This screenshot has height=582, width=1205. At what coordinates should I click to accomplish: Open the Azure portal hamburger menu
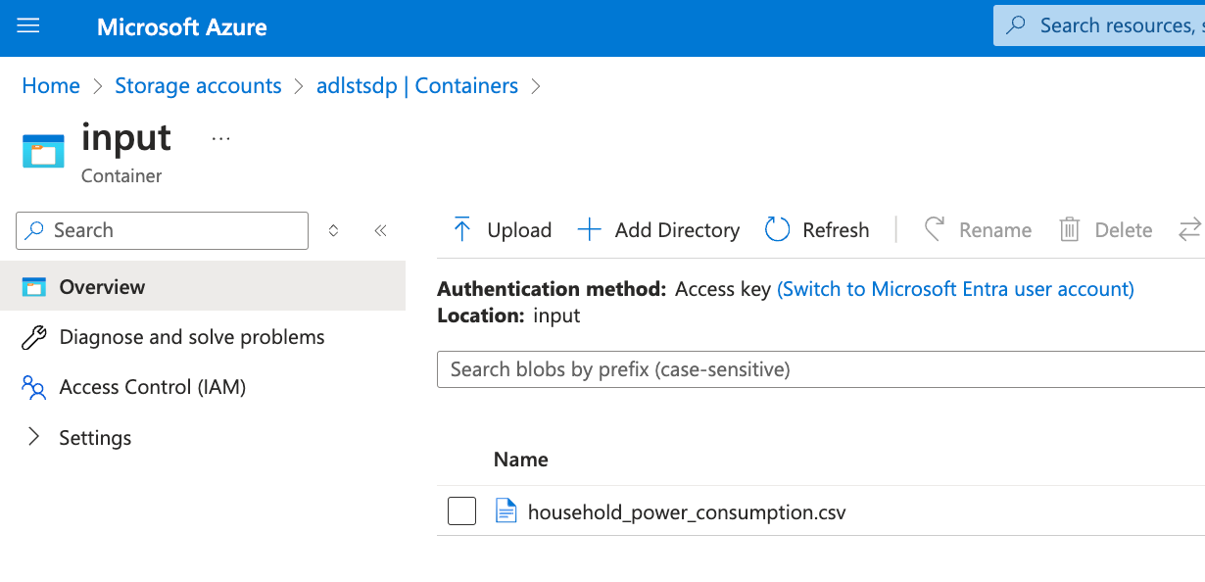coord(28,26)
